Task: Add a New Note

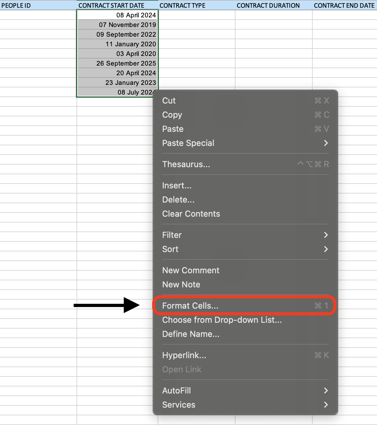Action: [x=181, y=284]
